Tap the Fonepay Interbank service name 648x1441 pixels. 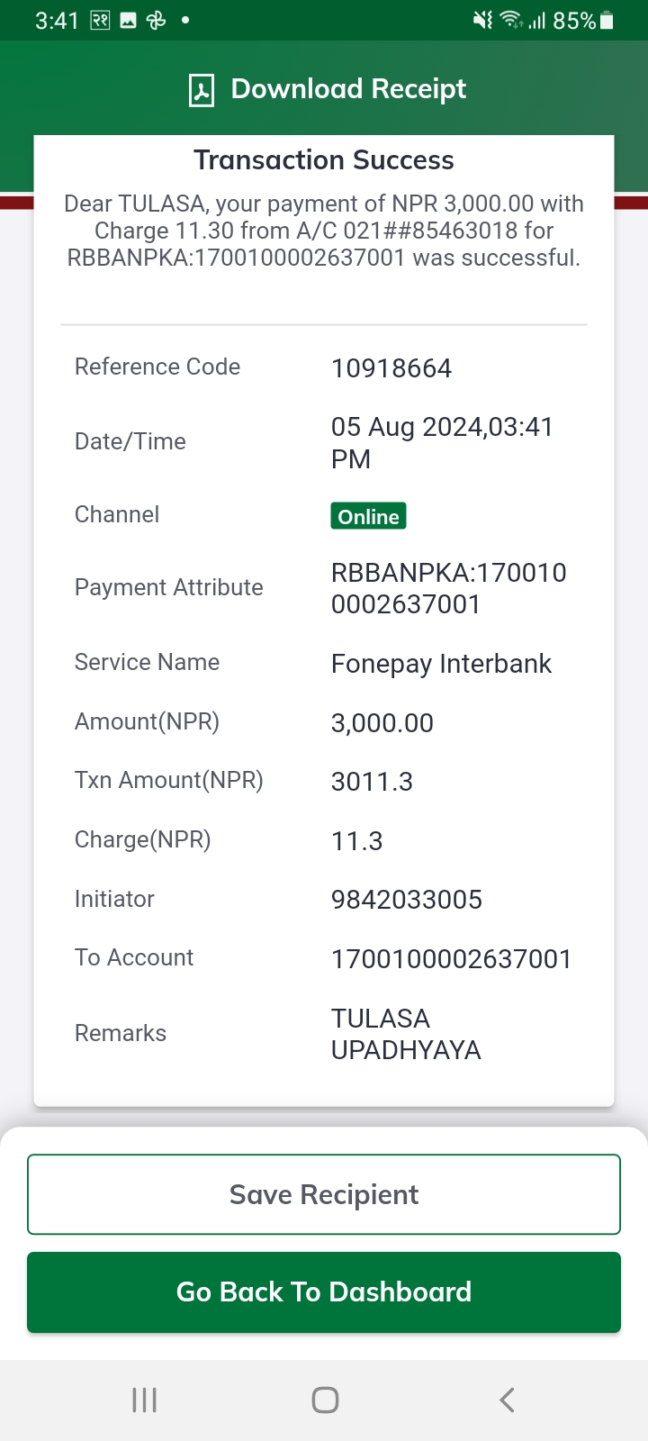(441, 664)
